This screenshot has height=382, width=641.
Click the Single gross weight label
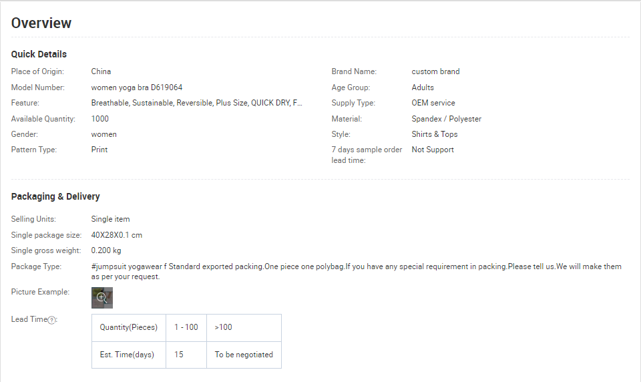click(46, 250)
